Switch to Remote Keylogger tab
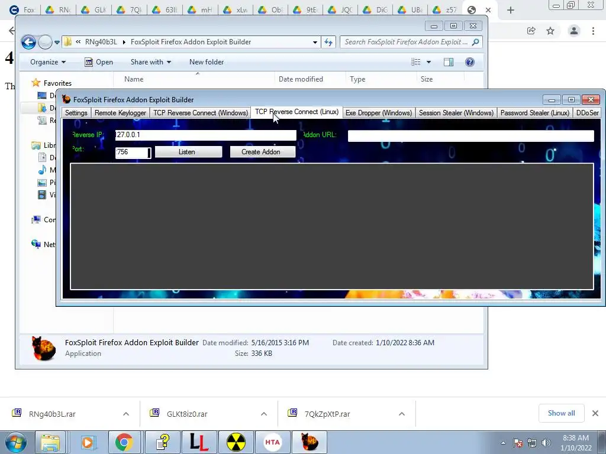The width and height of the screenshot is (606, 454). (x=120, y=113)
